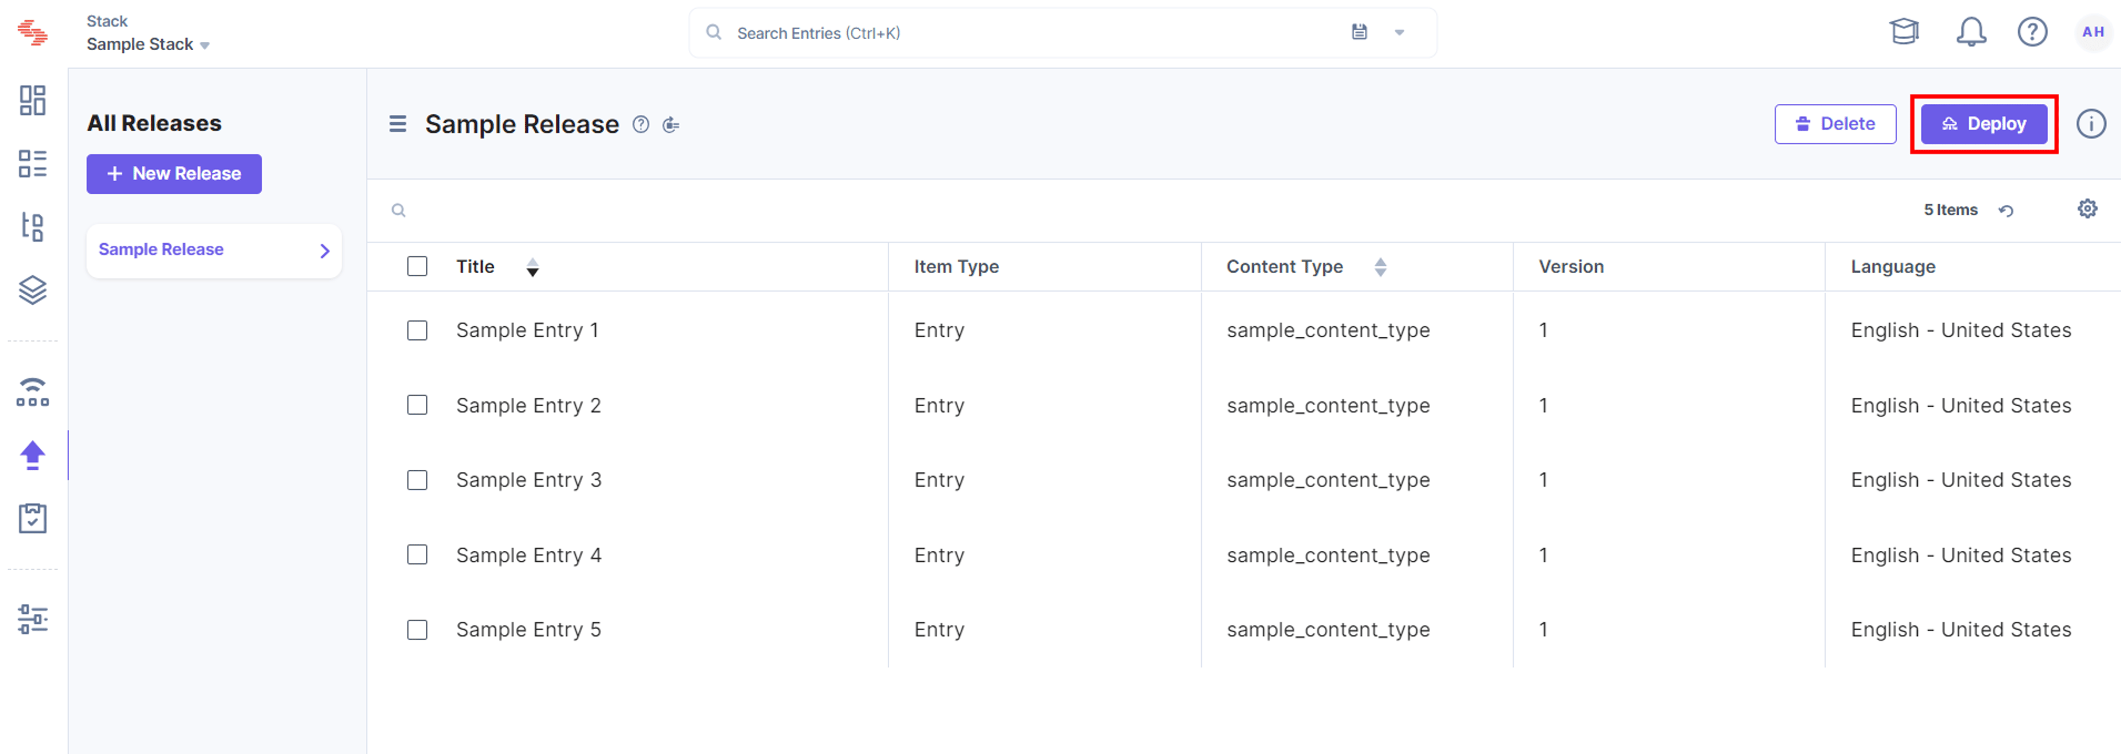The width and height of the screenshot is (2121, 754).
Task: Toggle the hamburger releases list icon
Action: (x=398, y=124)
